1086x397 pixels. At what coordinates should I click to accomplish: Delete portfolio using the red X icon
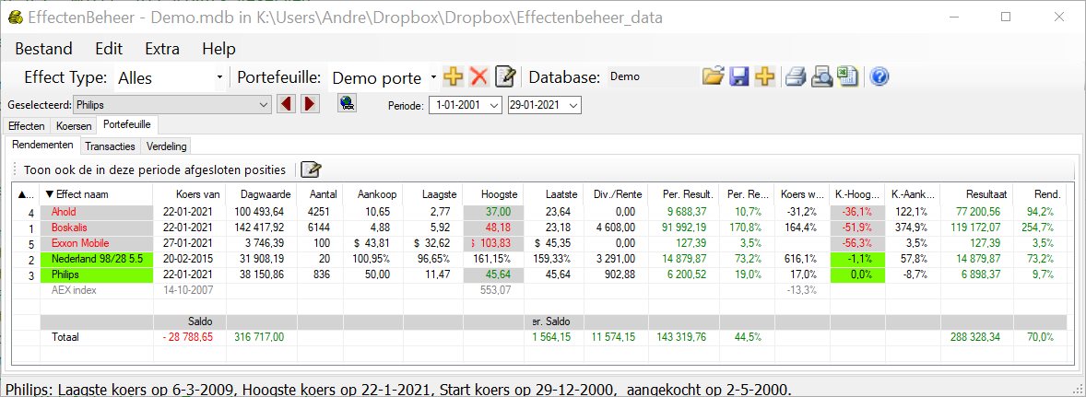(478, 77)
